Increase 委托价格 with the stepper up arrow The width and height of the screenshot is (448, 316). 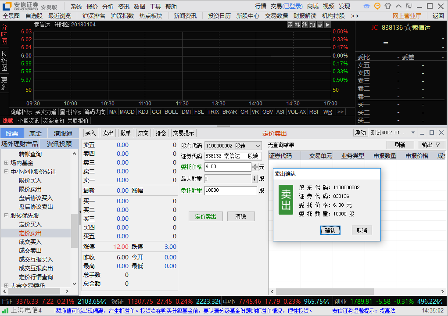coord(255,165)
